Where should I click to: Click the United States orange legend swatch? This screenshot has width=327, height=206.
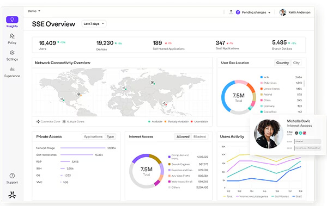261,89
